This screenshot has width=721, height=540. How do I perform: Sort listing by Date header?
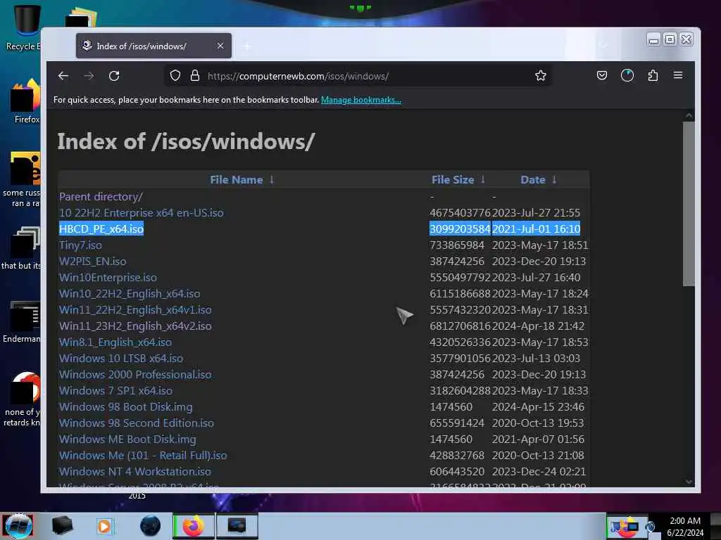pos(532,179)
